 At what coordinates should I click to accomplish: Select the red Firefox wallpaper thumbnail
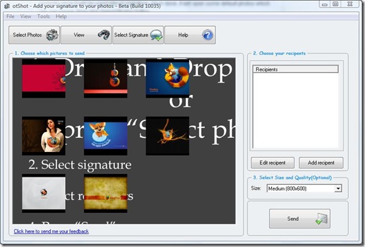point(44,78)
